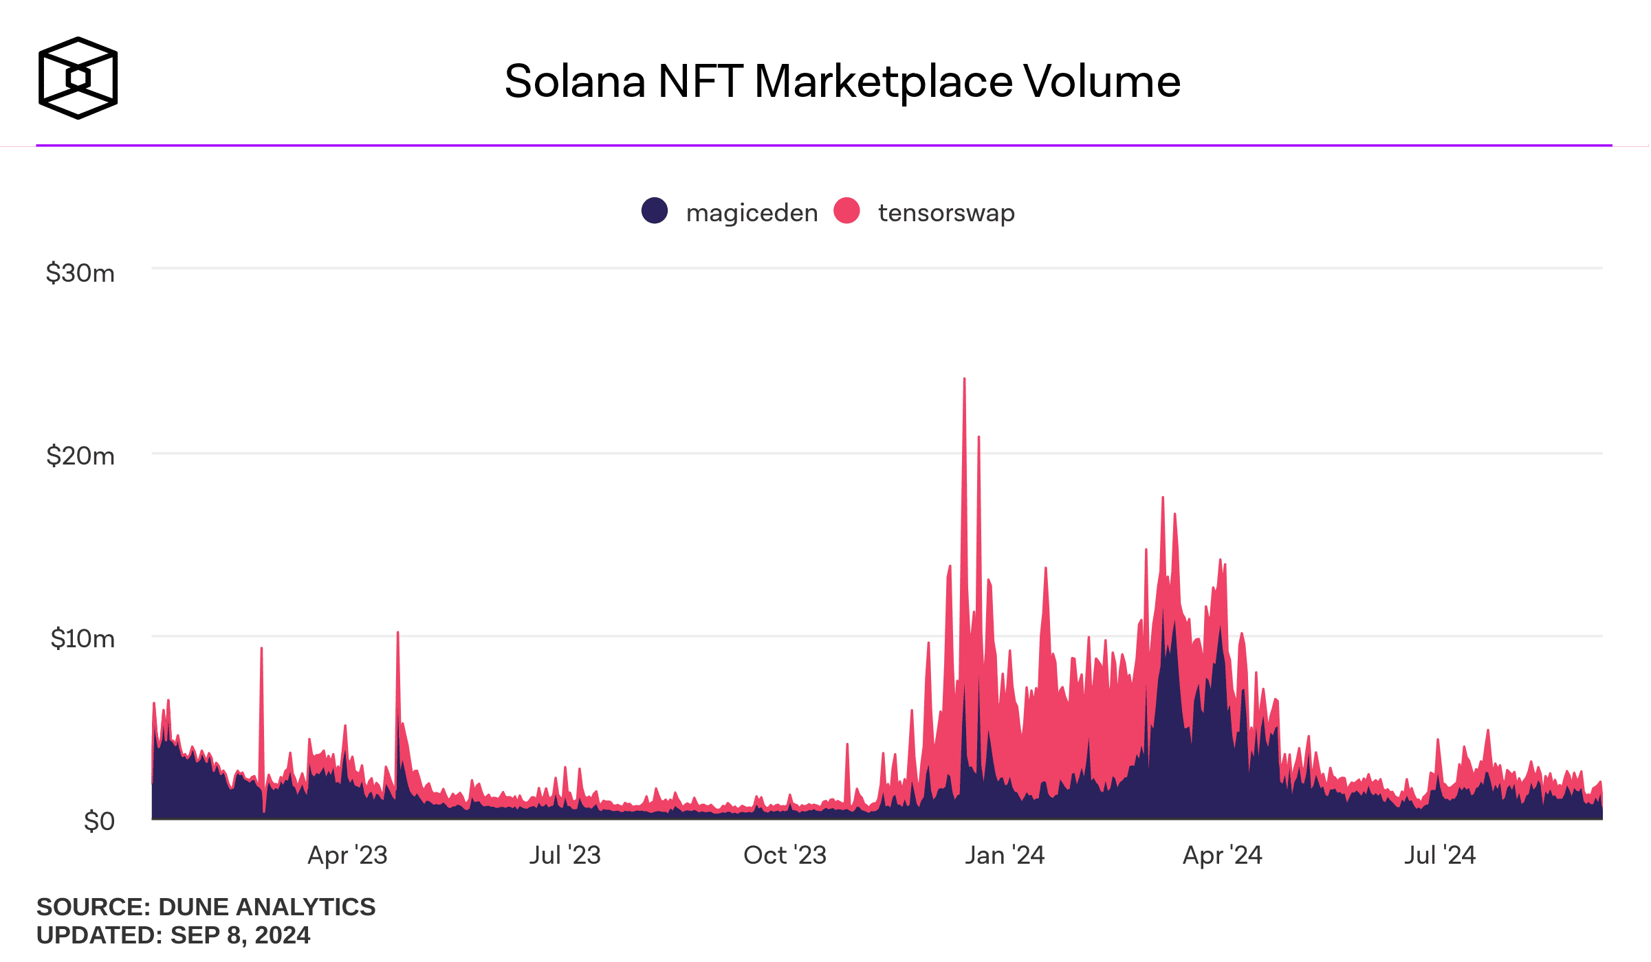Image resolution: width=1651 pixels, height=962 pixels.
Task: Click the Jul '23 x-axis label
Action: 565,855
